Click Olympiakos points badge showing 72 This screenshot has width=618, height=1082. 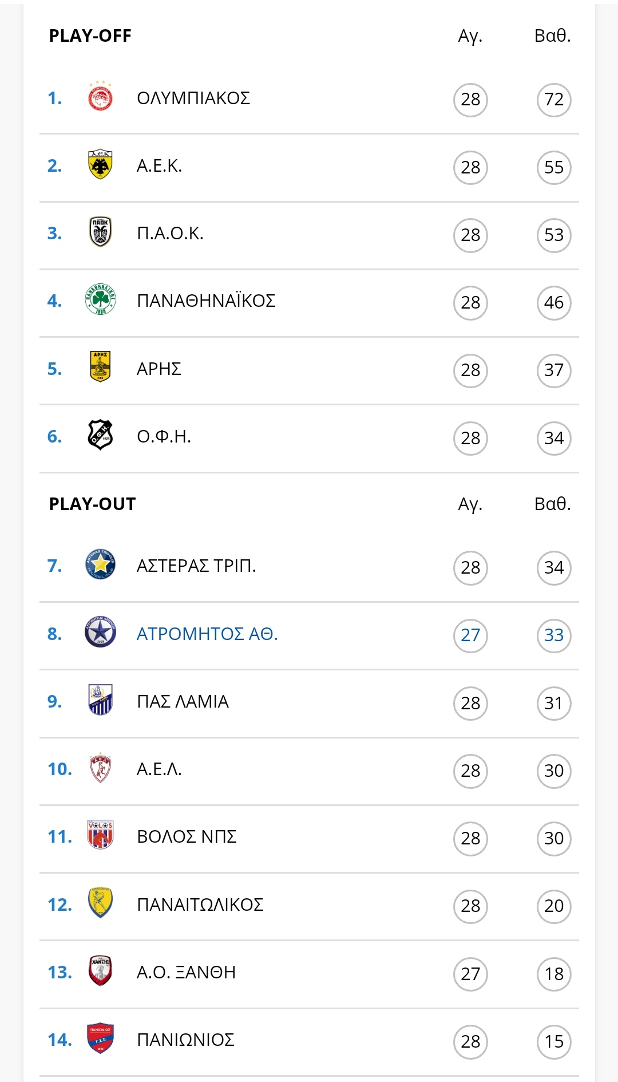554,100
